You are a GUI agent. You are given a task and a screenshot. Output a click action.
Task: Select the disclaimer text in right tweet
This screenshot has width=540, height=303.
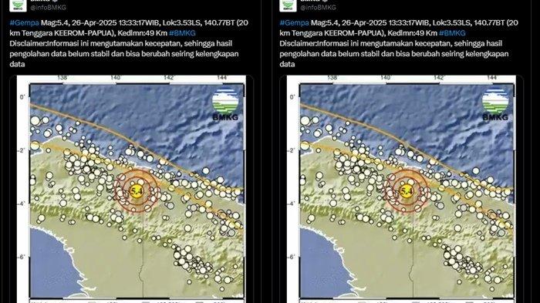[x=394, y=54]
